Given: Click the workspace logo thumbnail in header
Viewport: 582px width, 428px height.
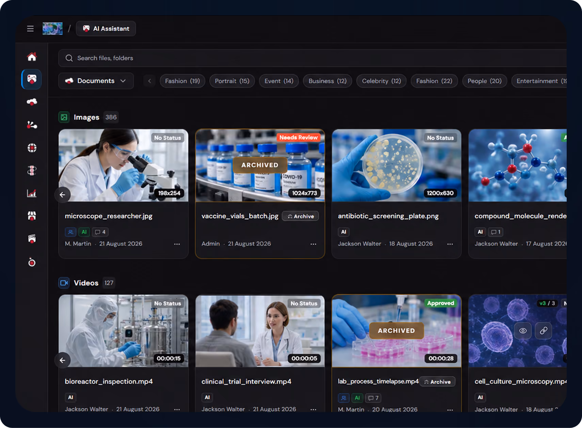Looking at the screenshot, I should point(52,29).
